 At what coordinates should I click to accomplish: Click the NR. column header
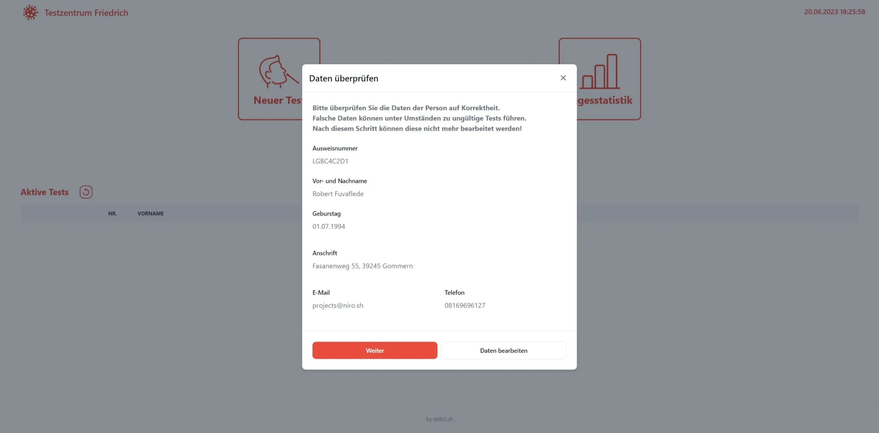point(112,214)
